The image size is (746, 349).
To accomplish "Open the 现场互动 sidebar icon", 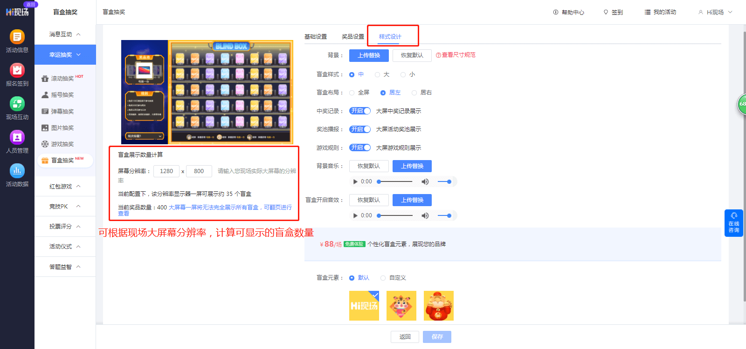I will point(17,104).
